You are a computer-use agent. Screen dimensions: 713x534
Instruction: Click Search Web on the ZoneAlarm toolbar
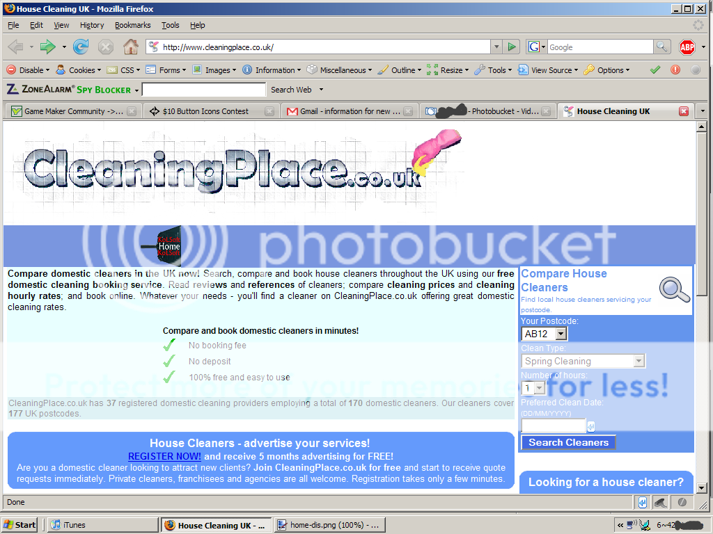tap(291, 90)
